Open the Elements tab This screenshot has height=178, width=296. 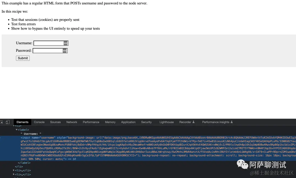click(22, 122)
